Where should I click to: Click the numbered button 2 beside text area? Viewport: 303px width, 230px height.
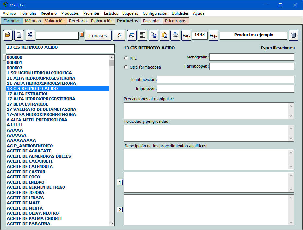tap(120, 210)
